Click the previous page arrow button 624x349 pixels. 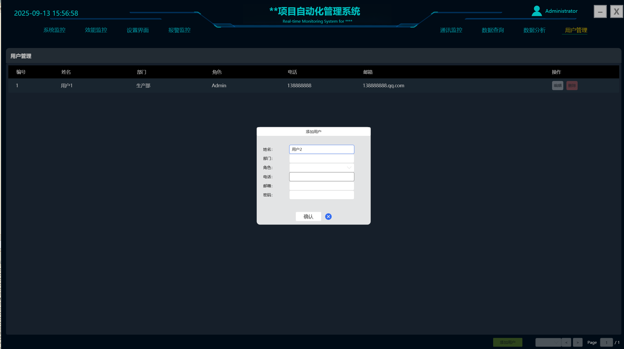coord(566,342)
